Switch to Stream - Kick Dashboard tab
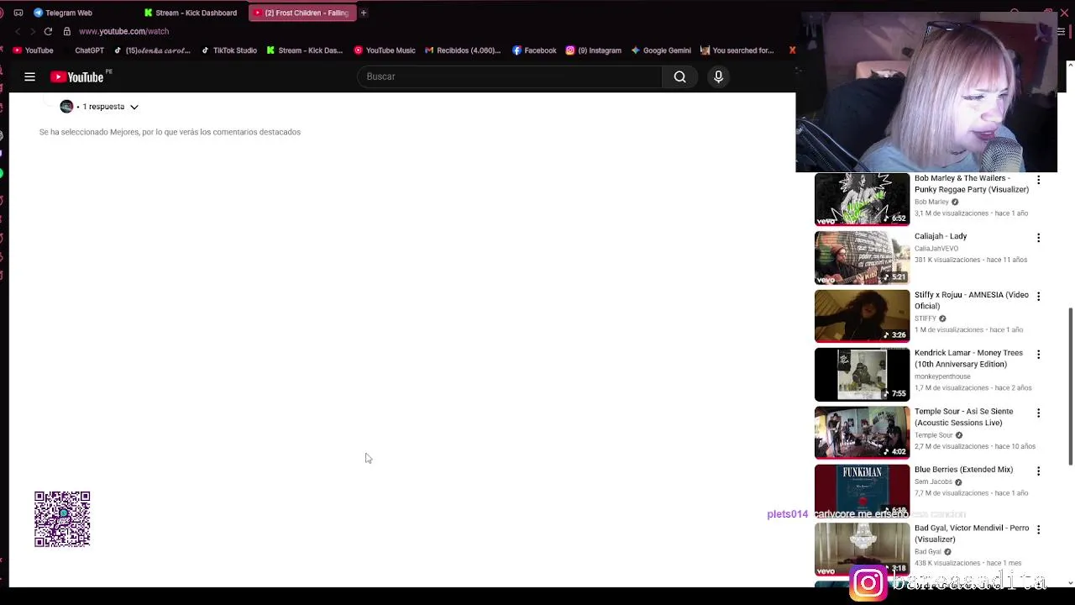Image resolution: width=1075 pixels, height=605 pixels. point(191,13)
